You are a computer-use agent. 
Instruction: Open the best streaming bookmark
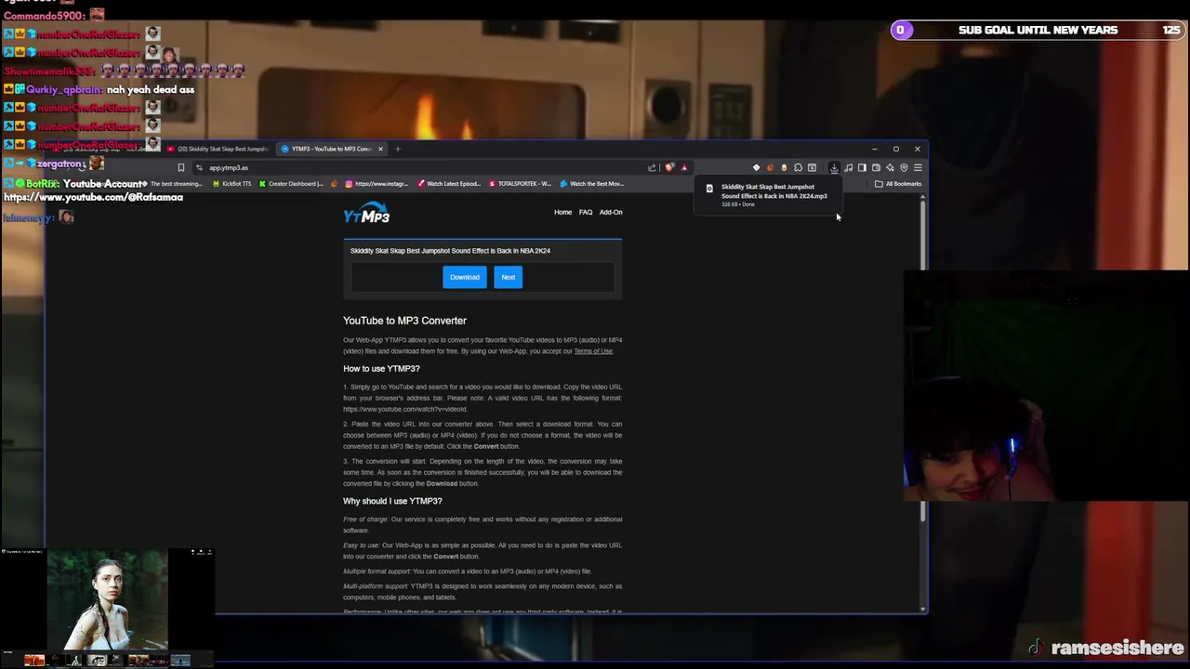175,184
